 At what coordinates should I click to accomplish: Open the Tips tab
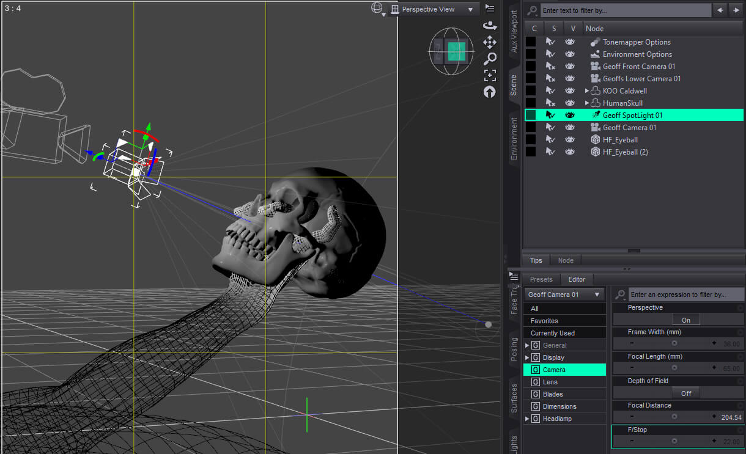[x=536, y=260]
